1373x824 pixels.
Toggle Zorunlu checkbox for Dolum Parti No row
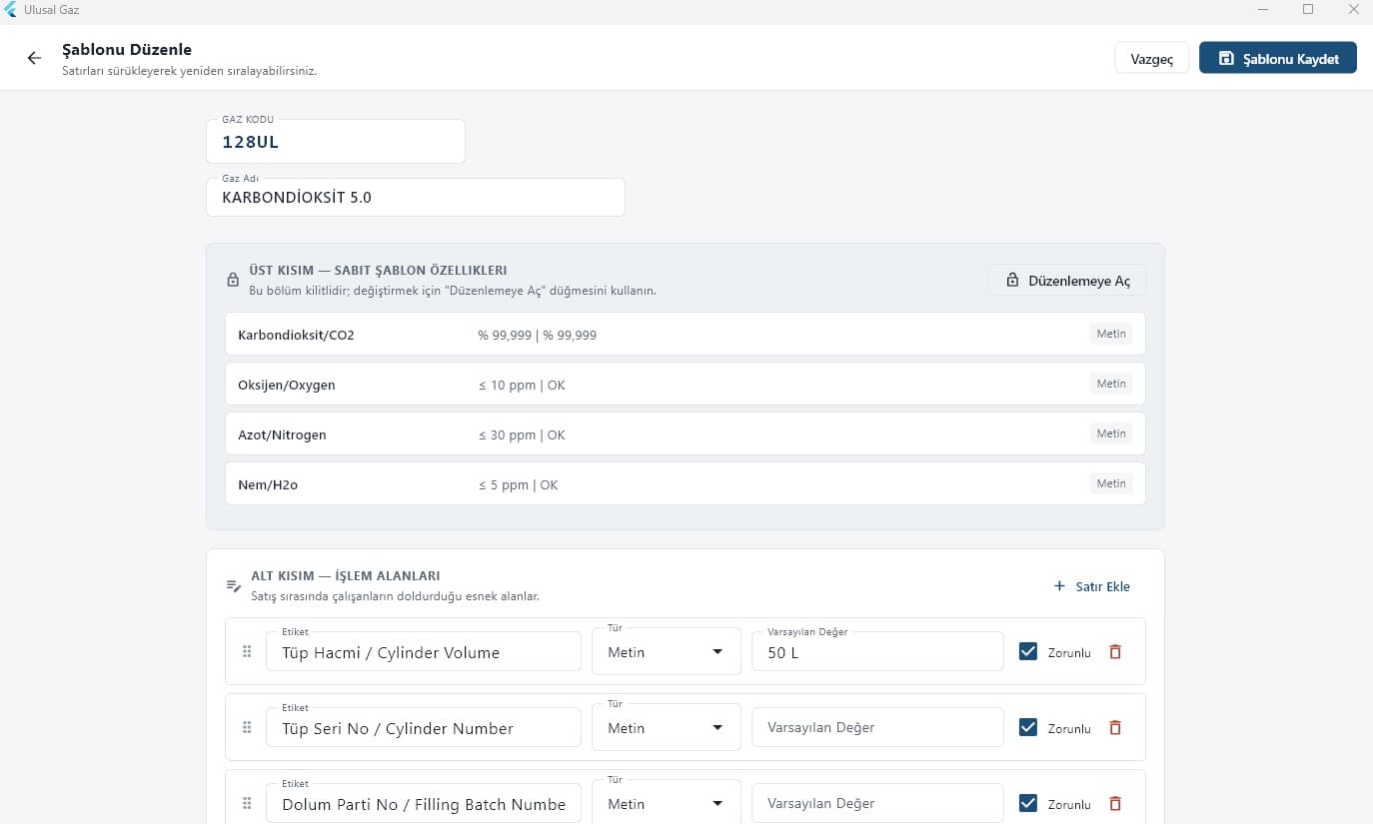(1027, 803)
